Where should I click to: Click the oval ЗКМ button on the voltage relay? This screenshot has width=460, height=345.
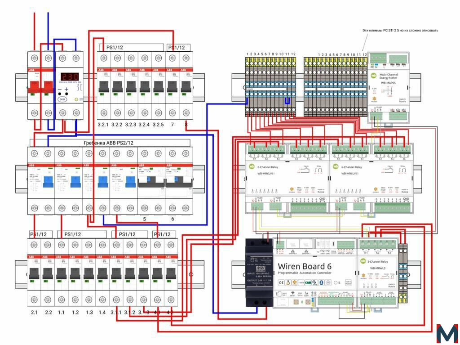(x=62, y=99)
